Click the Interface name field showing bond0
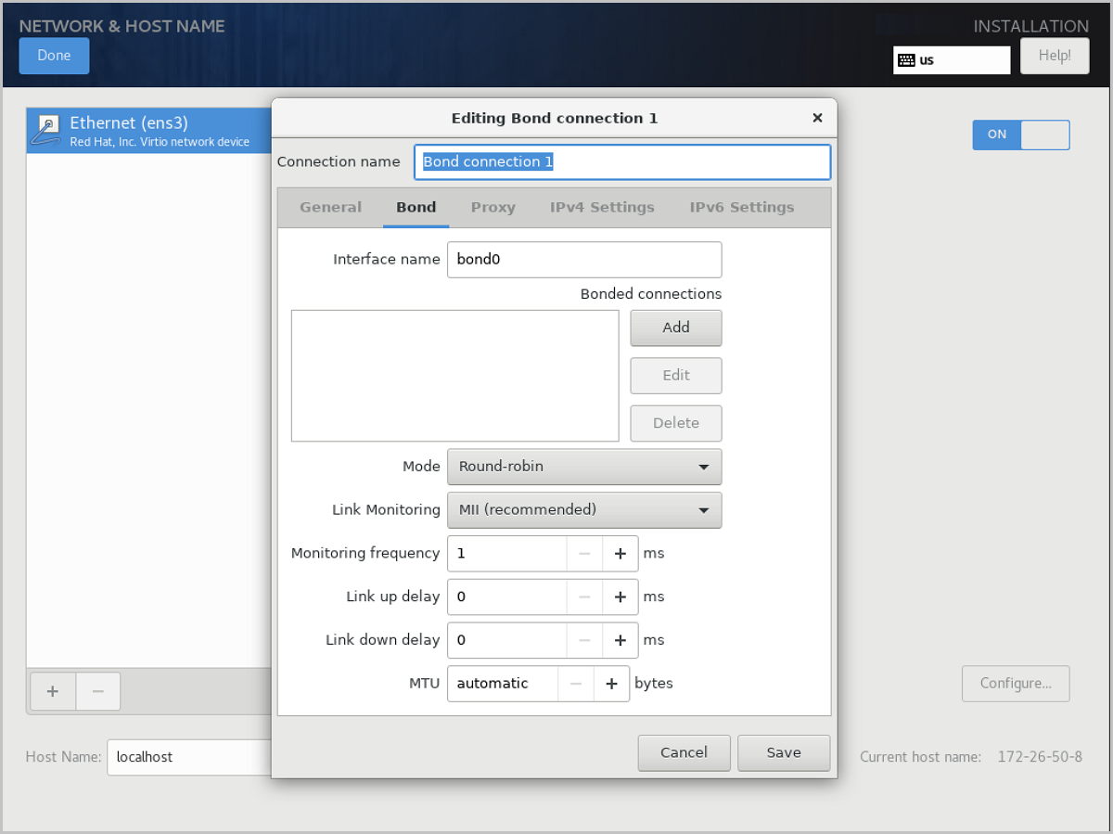1113x834 pixels. (584, 259)
